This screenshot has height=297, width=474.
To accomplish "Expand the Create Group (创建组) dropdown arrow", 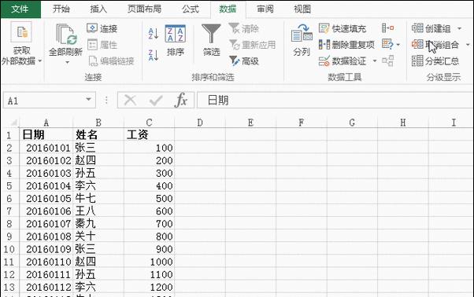I will point(459,28).
